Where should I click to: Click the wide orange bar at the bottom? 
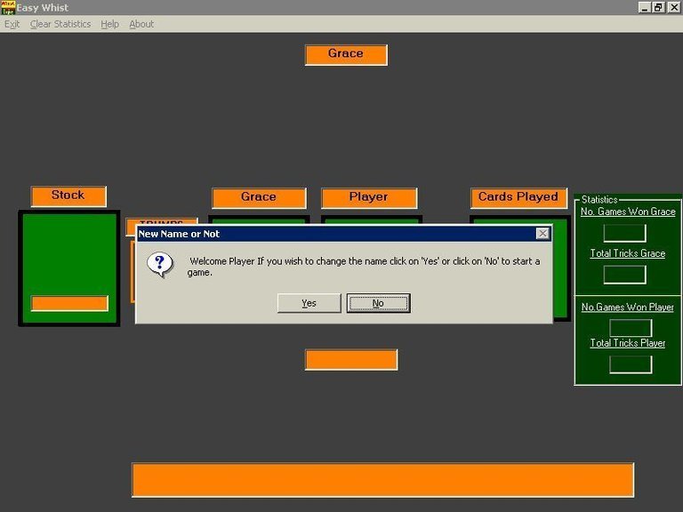382,480
